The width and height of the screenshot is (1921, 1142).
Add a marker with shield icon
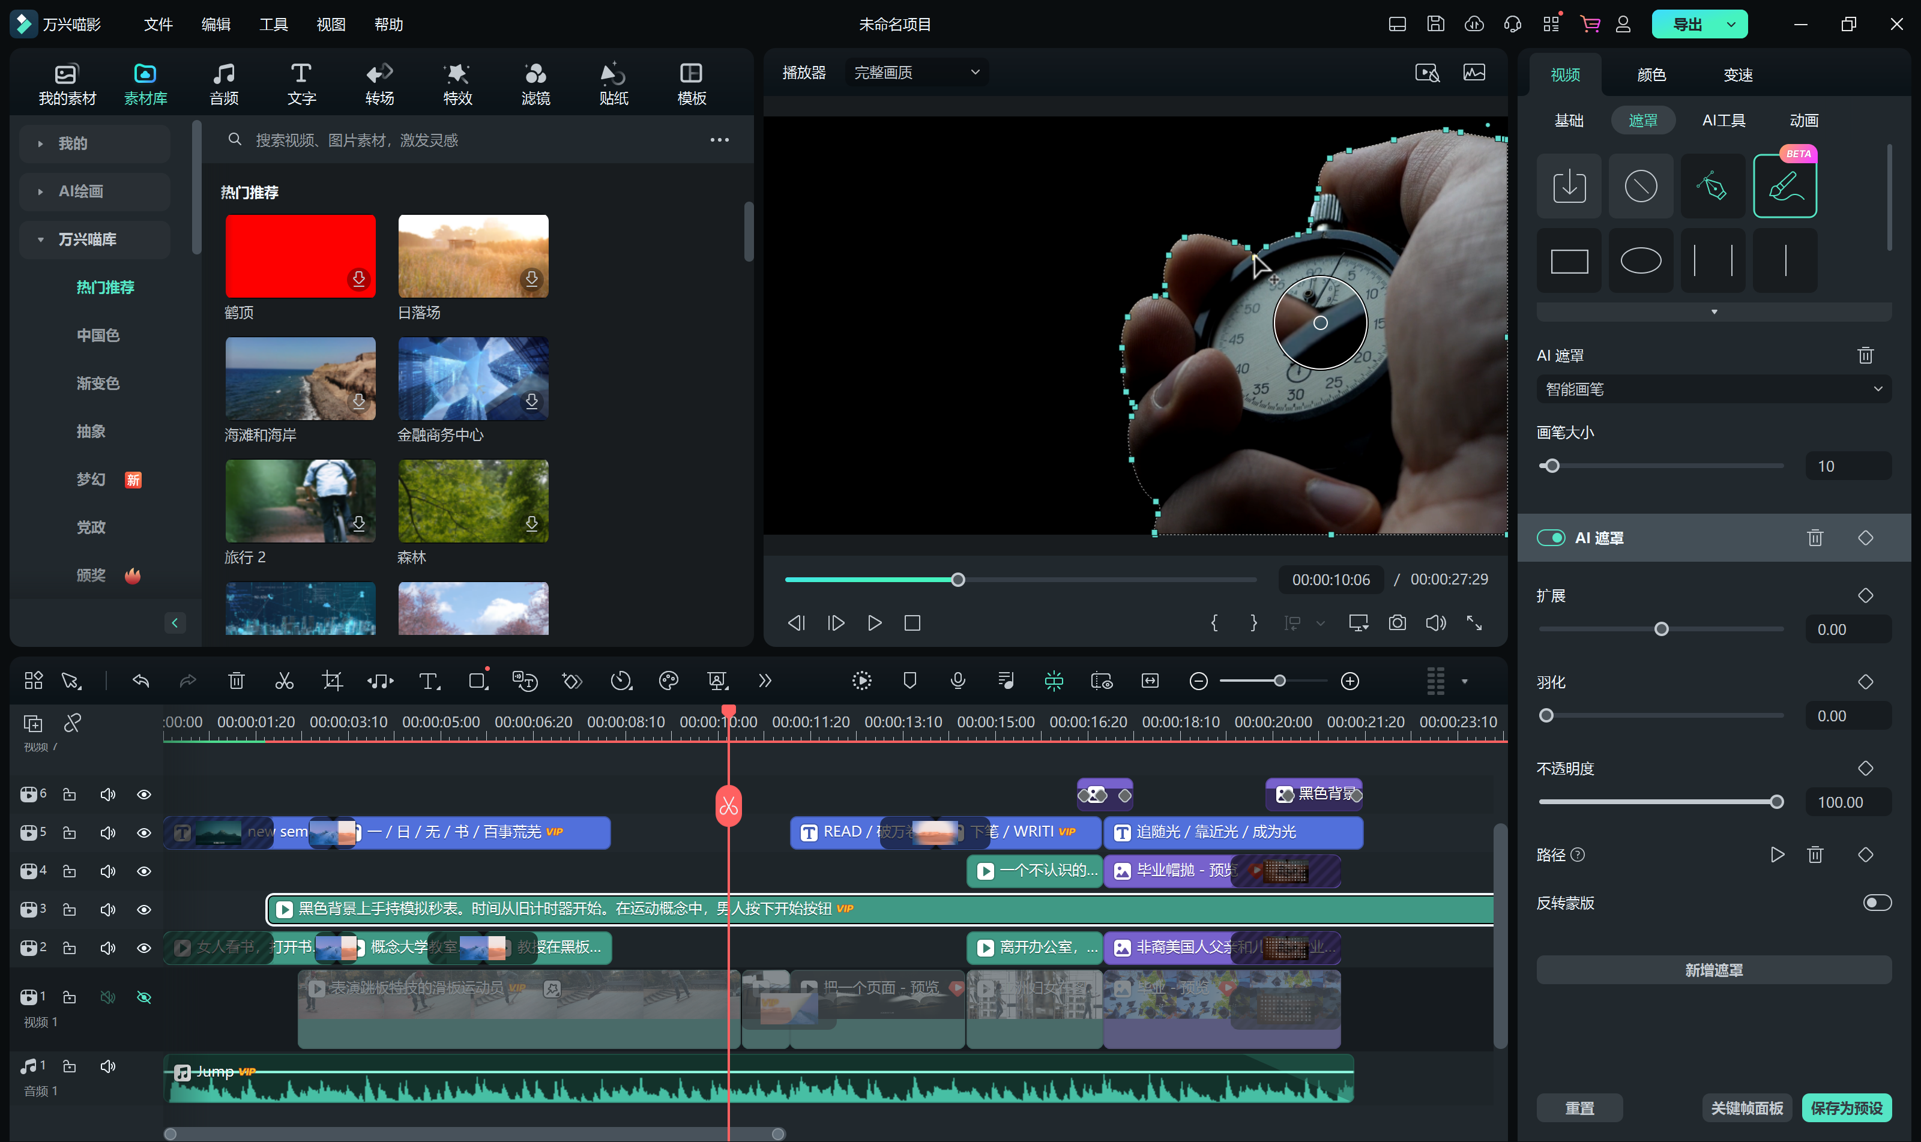tap(909, 681)
